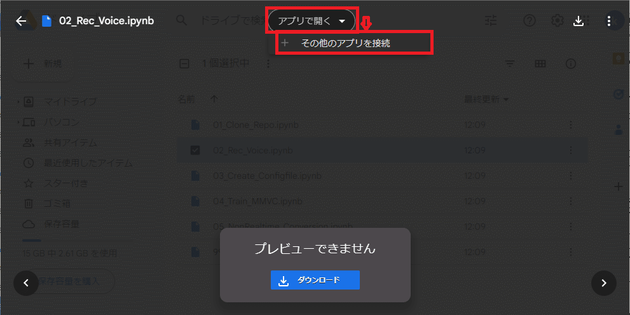Switch to grid layout view icon

pyautogui.click(x=540, y=64)
